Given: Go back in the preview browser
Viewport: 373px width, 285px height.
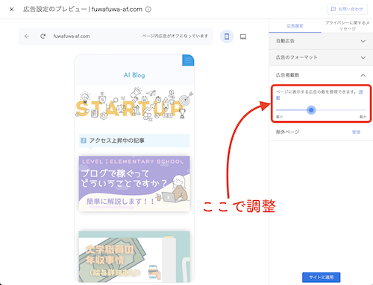Looking at the screenshot, I should tap(27, 36).
